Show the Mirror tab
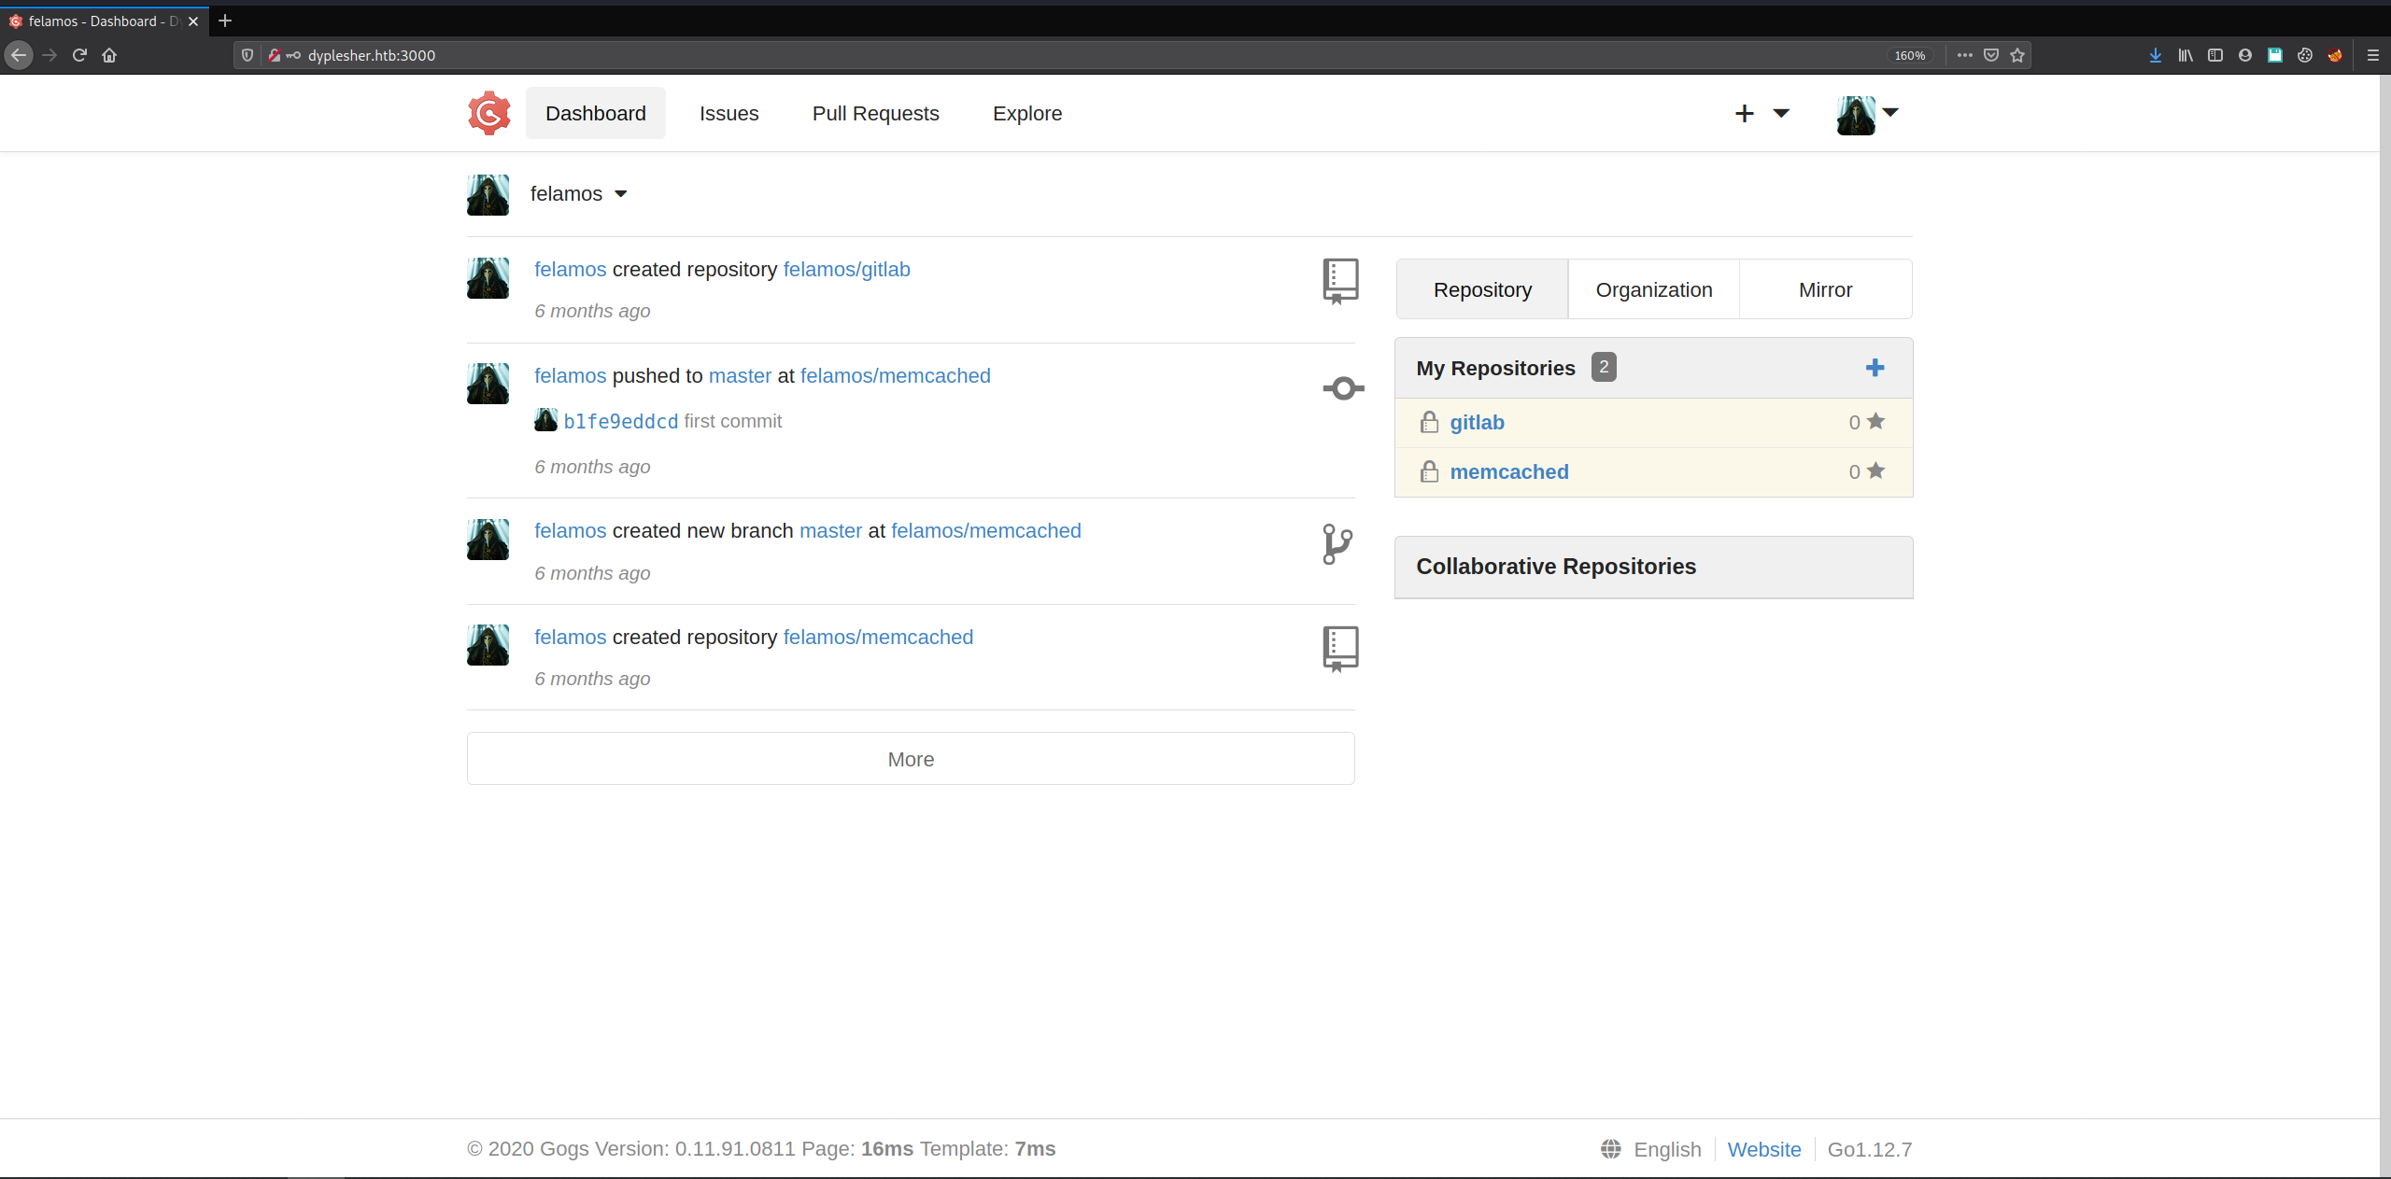The image size is (2391, 1179). 1826,289
